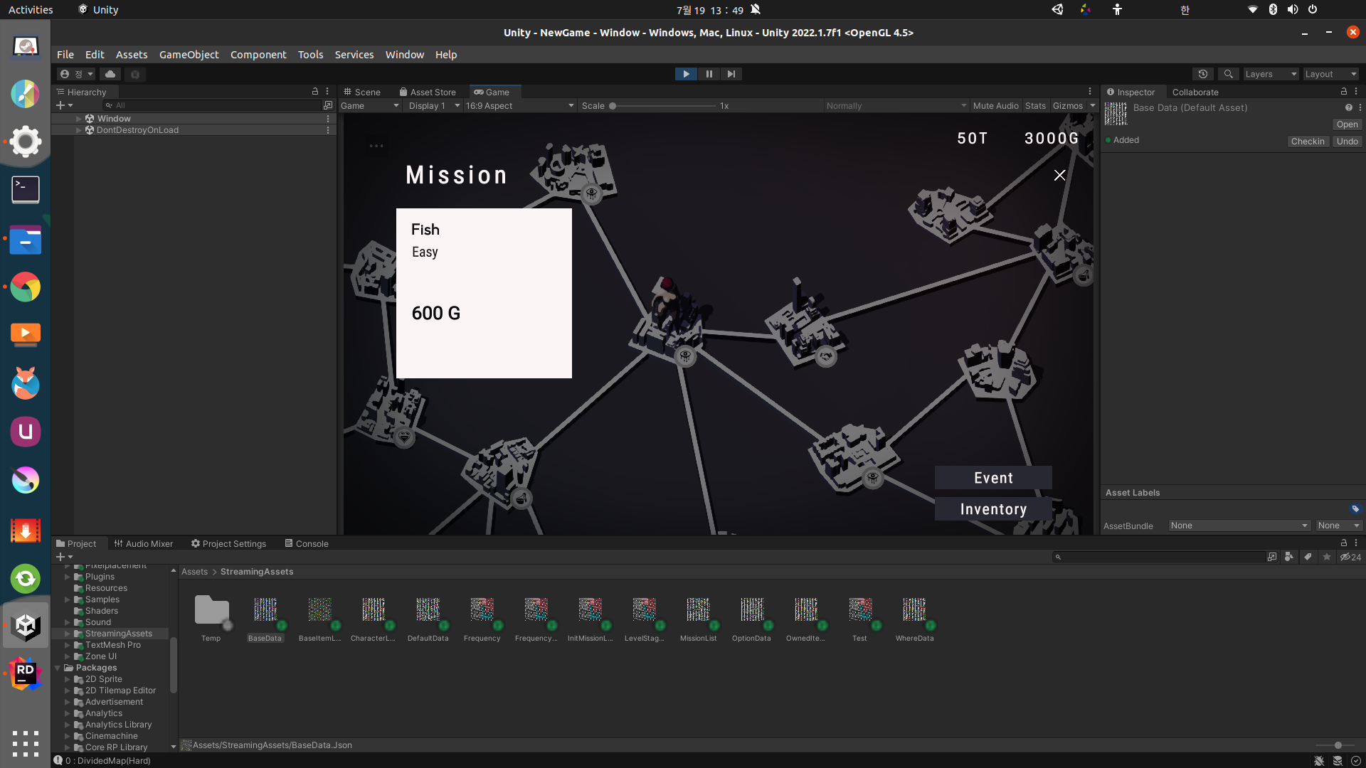Click the Asset Labels tag icon
This screenshot has height=768, width=1366.
coord(1355,508)
